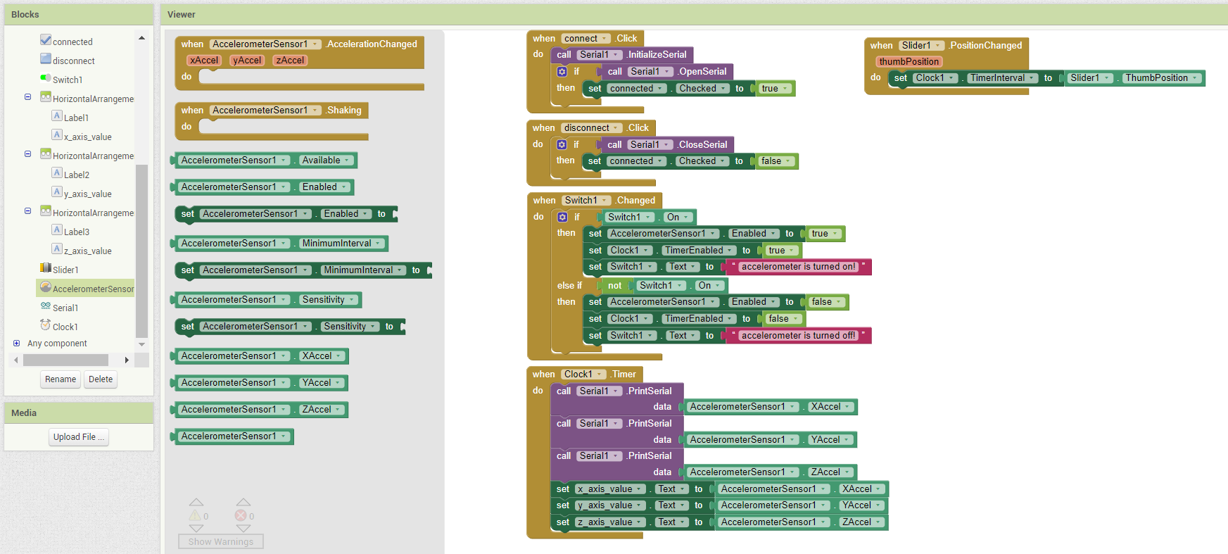Click the blue gear on Switch1.Changed if block
The image size is (1228, 554).
[562, 217]
